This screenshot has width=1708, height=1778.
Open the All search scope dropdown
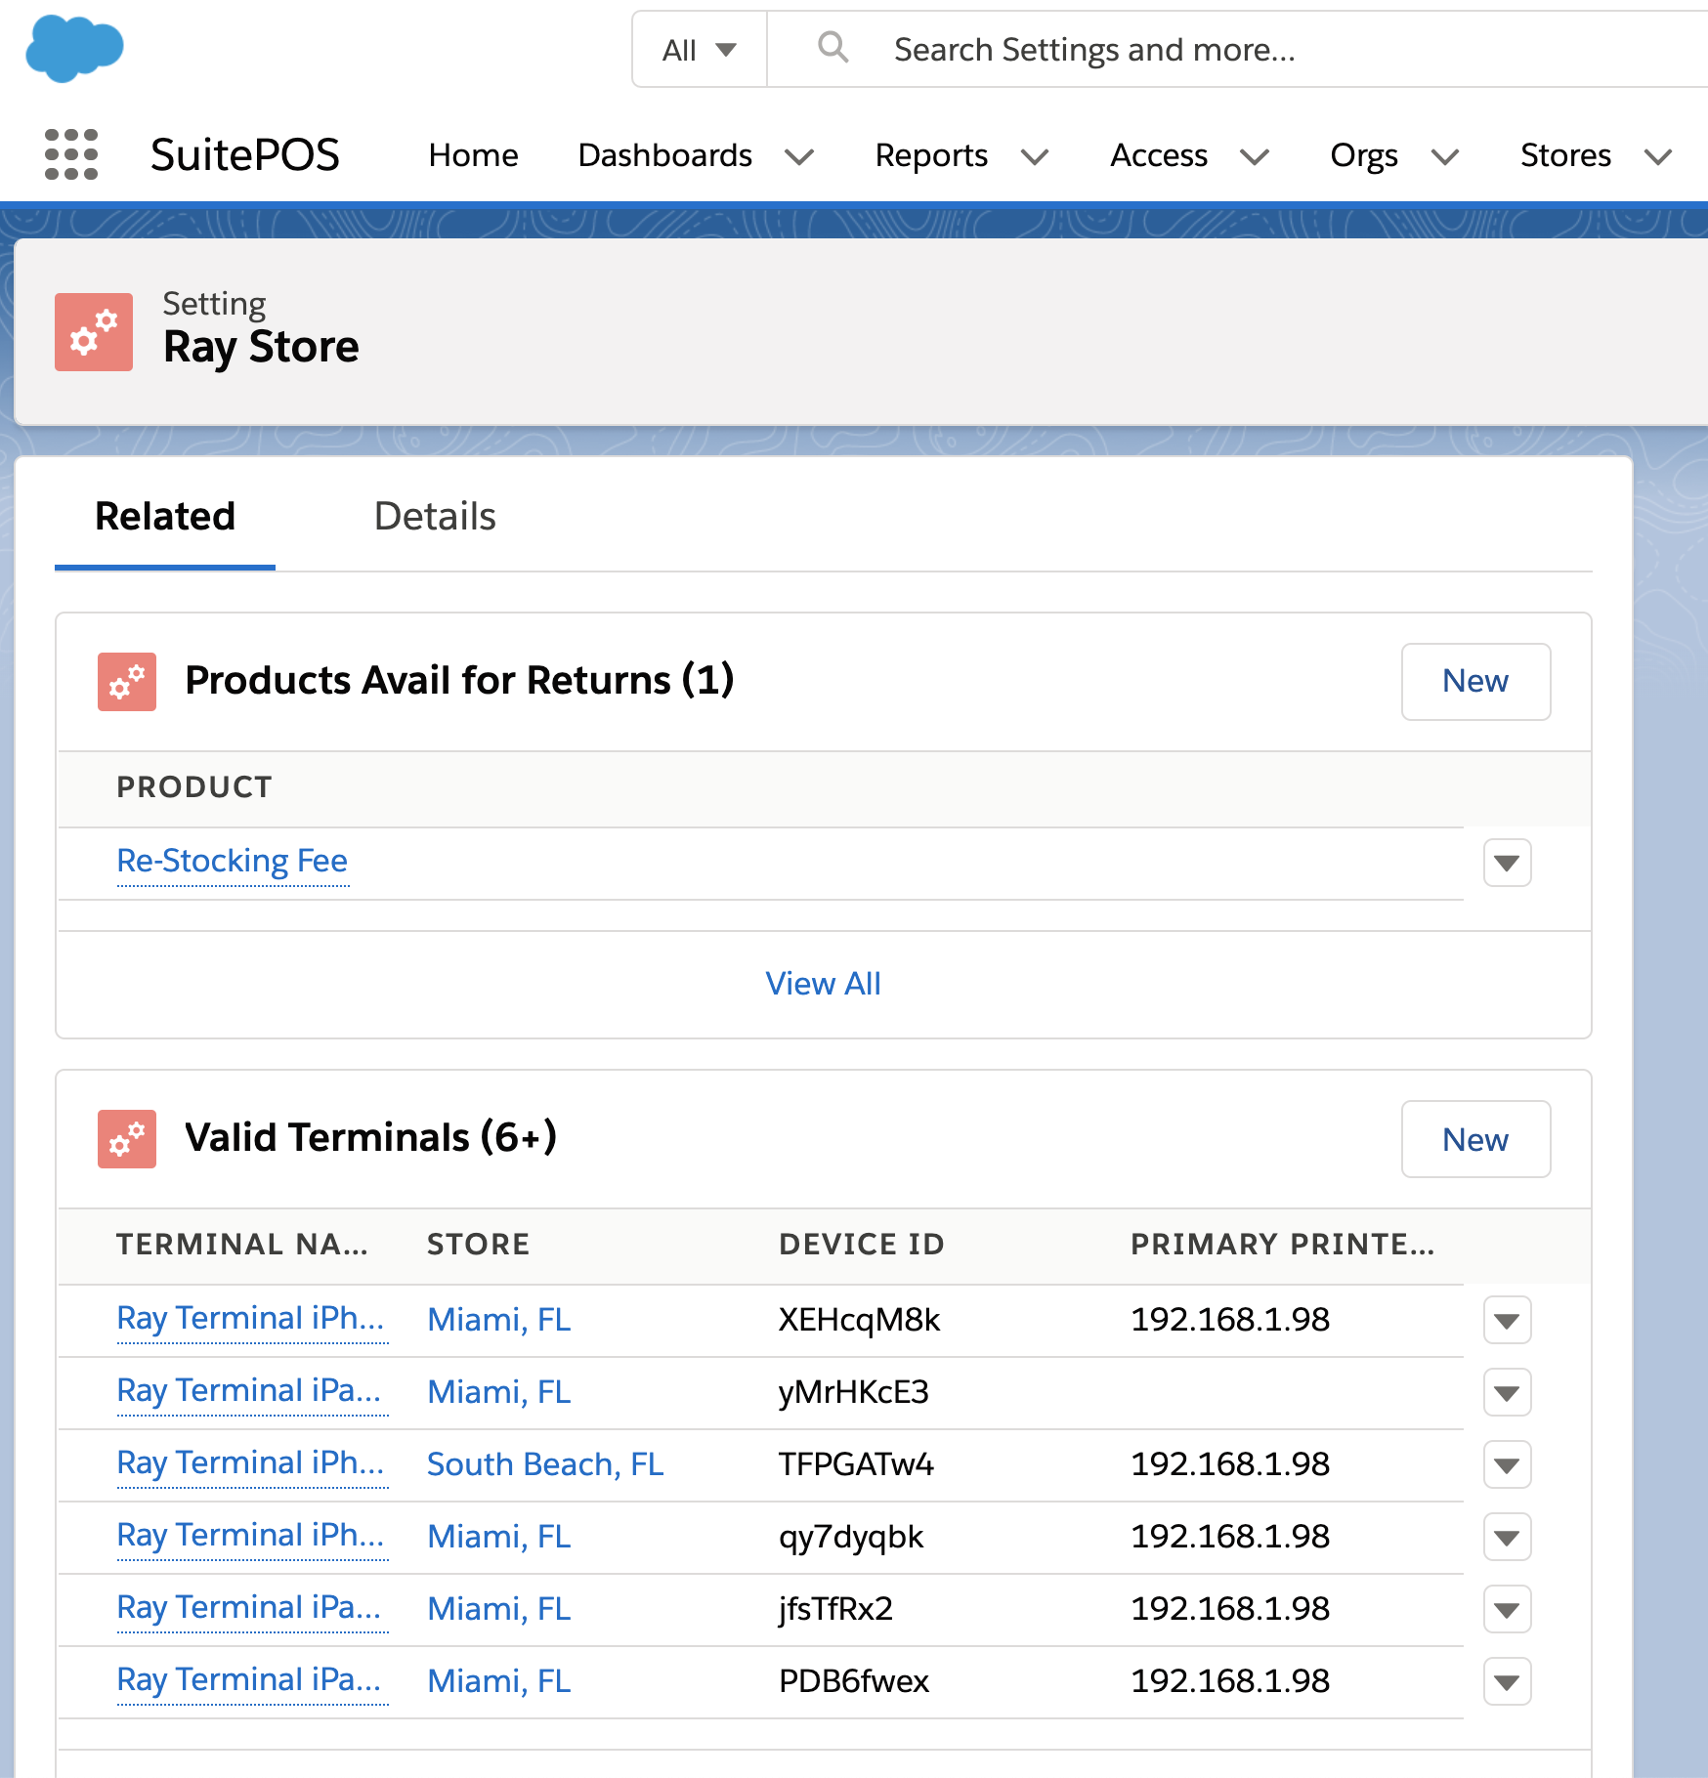click(699, 50)
